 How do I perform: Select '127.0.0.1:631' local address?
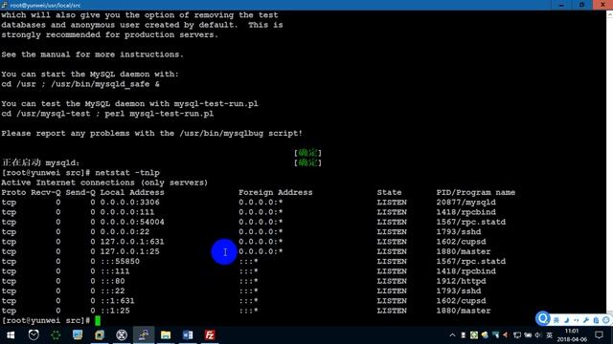pos(132,242)
